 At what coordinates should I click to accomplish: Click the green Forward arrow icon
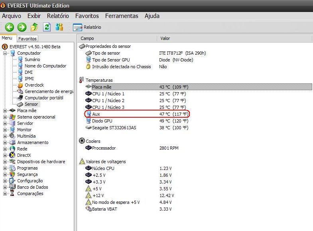(22, 27)
